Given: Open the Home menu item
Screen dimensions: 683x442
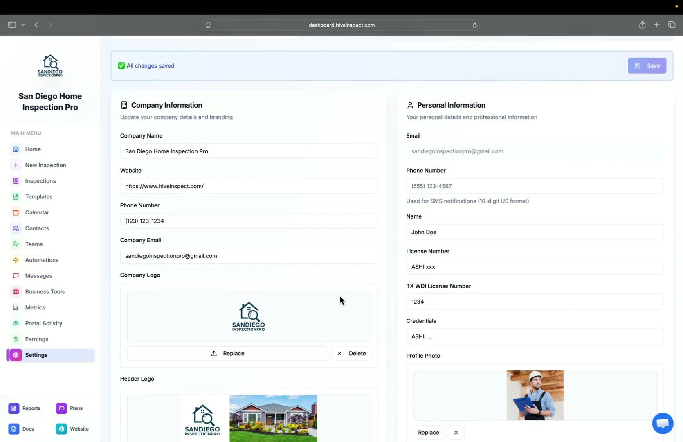Looking at the screenshot, I should coord(33,149).
